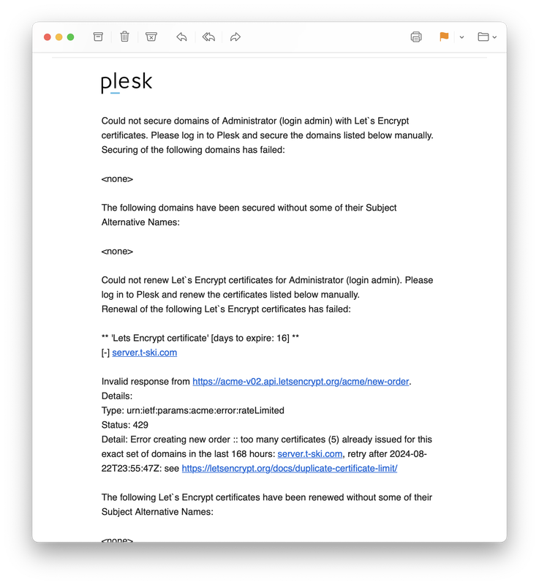Click the Reply All double-arrow icon
This screenshot has height=585, width=539.
click(208, 37)
